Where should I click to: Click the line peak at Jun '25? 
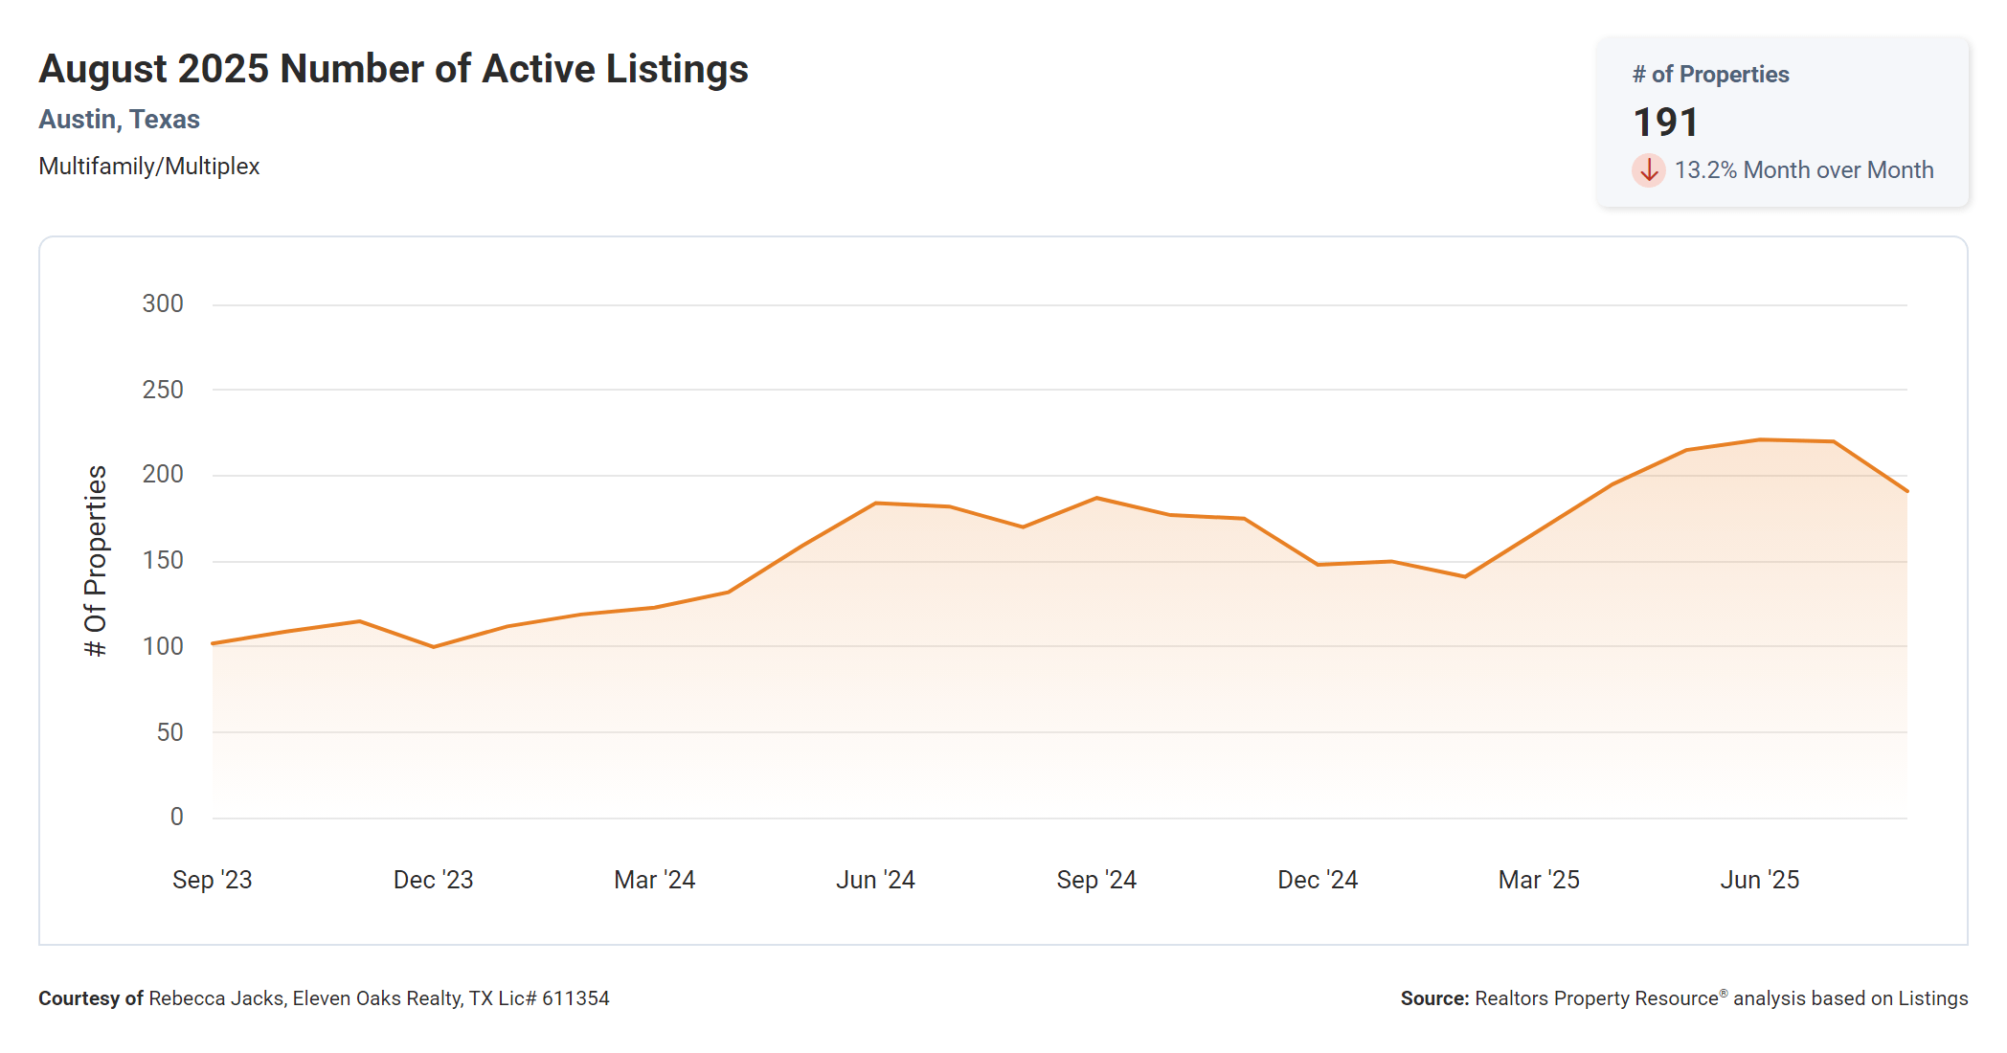tap(1760, 440)
